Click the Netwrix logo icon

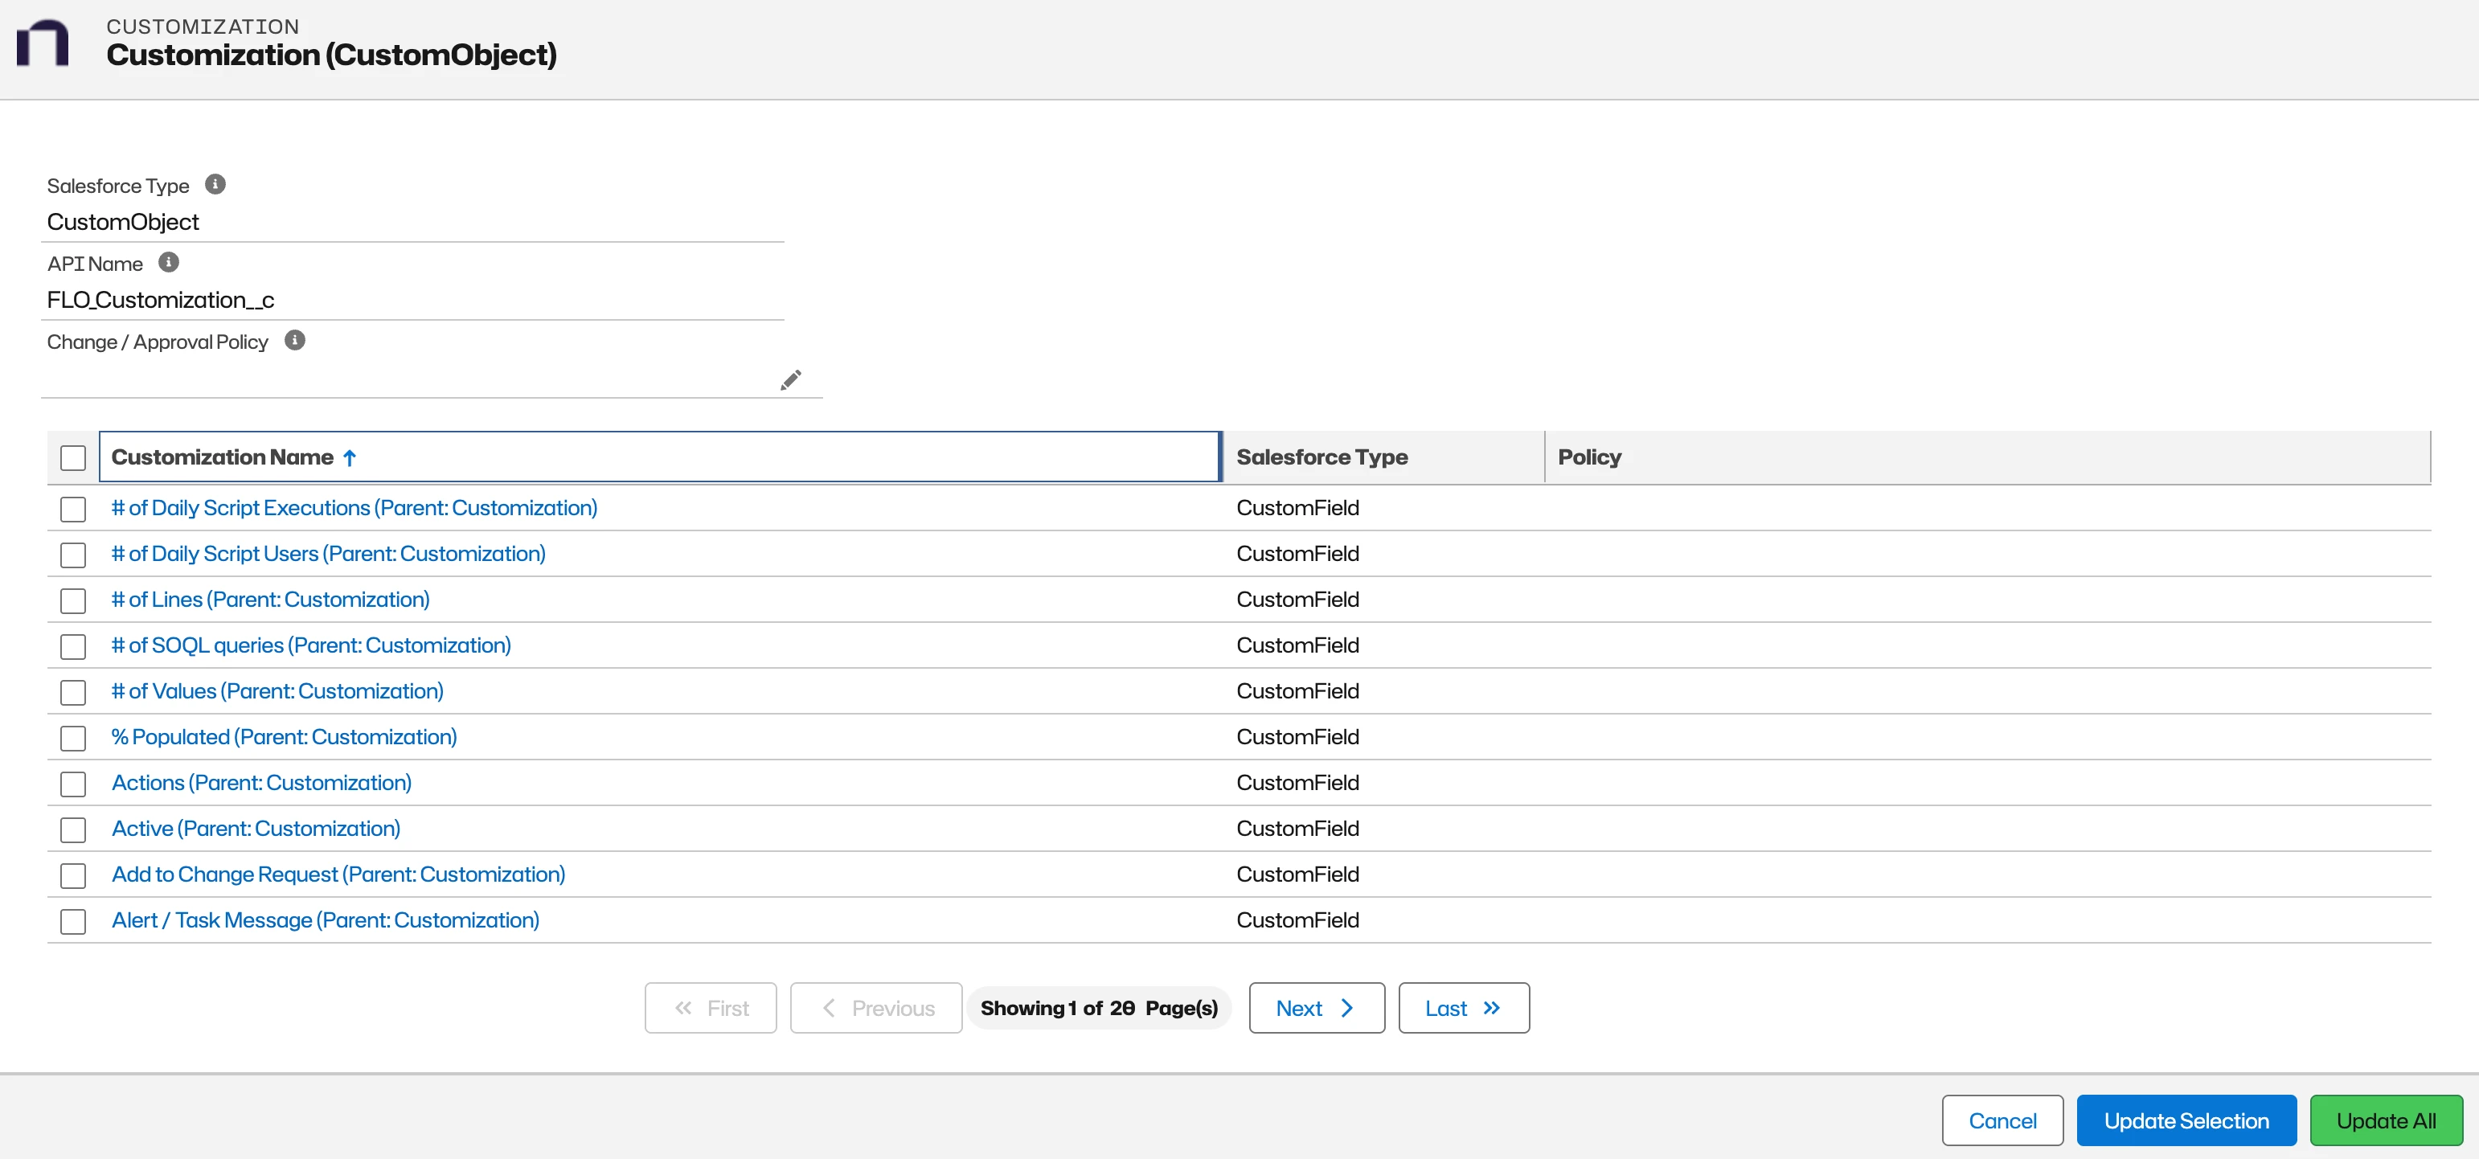pos(43,43)
